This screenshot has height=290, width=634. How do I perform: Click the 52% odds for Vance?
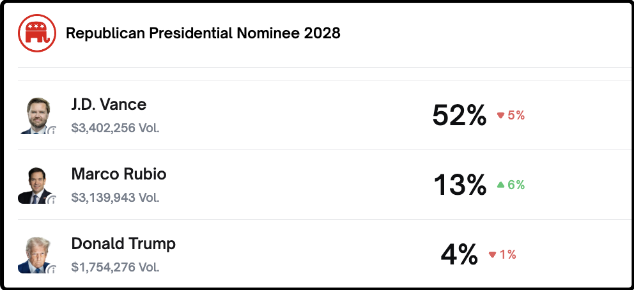point(459,116)
